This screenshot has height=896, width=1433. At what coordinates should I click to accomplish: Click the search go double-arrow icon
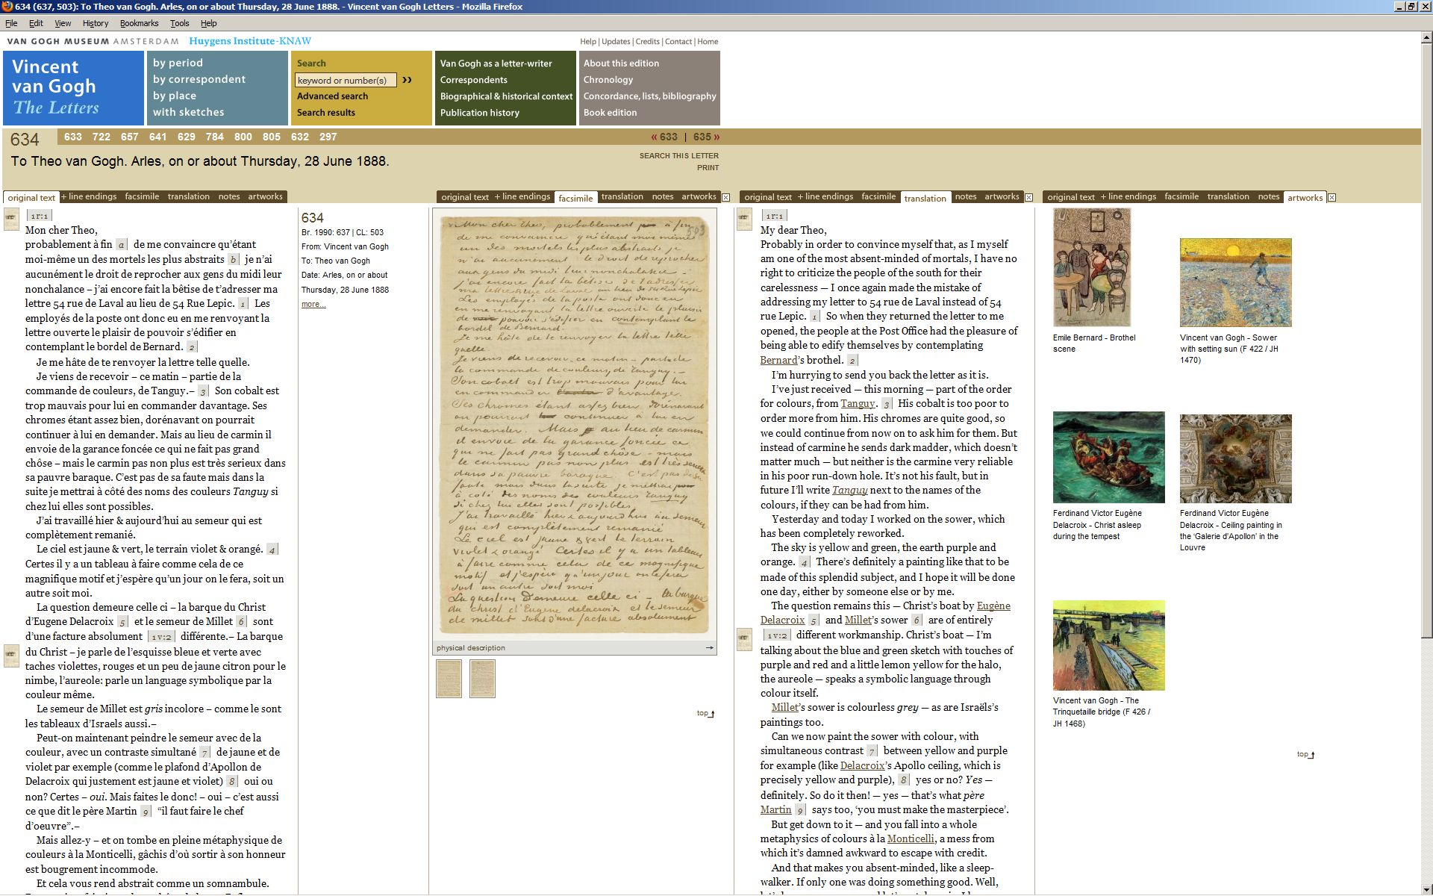pos(407,80)
